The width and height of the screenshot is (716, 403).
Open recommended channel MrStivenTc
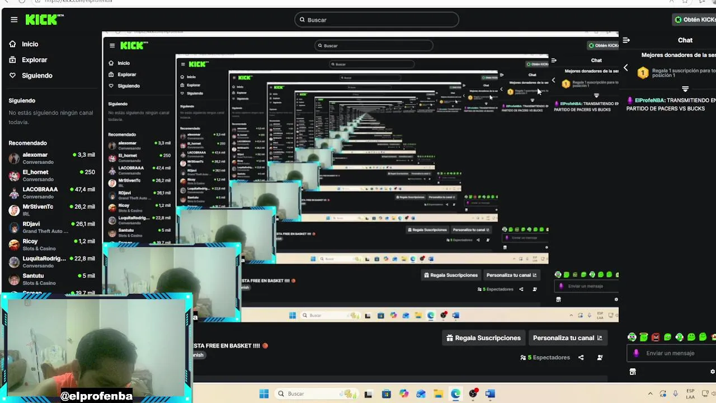tap(51, 210)
